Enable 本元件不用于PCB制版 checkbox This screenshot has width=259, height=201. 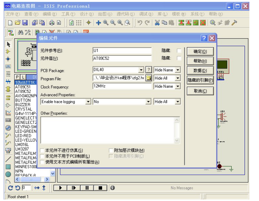(42, 156)
